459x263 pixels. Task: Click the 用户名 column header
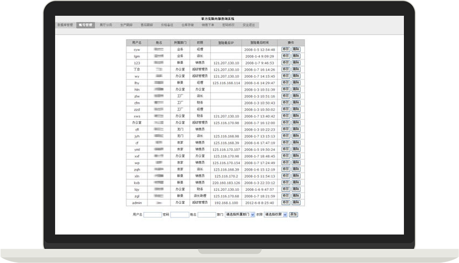click(137, 43)
